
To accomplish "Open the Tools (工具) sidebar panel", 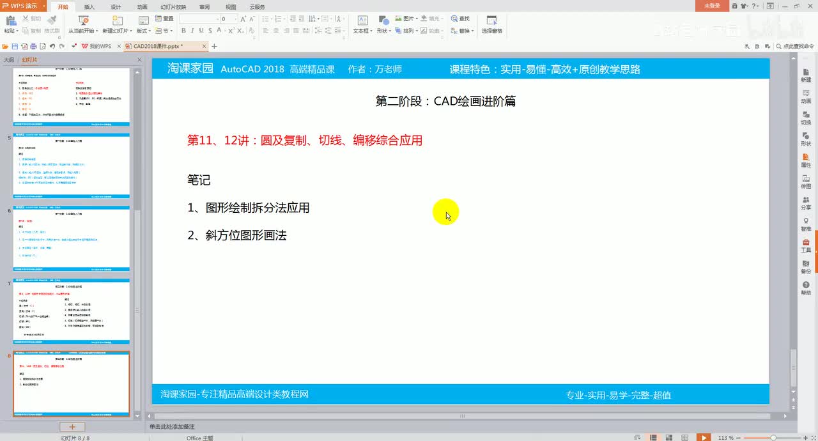I will point(806,245).
